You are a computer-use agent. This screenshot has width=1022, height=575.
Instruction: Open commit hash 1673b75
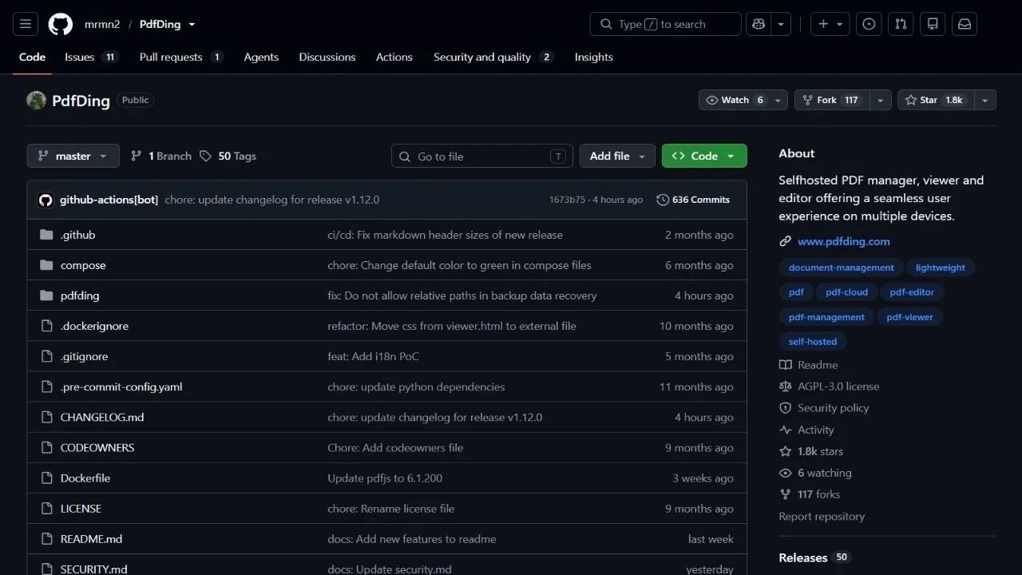pyautogui.click(x=567, y=200)
